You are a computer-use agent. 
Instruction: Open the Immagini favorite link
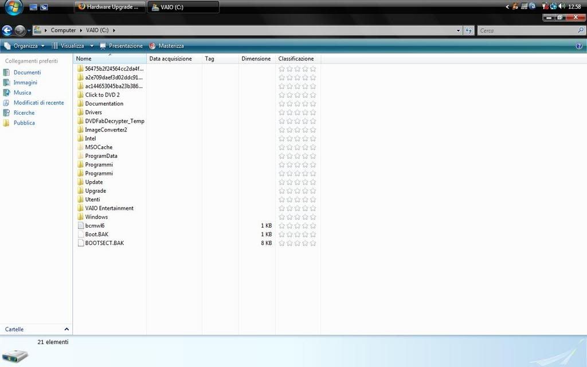pos(25,83)
